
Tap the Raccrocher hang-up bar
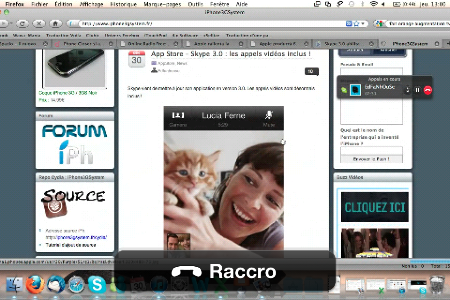pyautogui.click(x=225, y=271)
